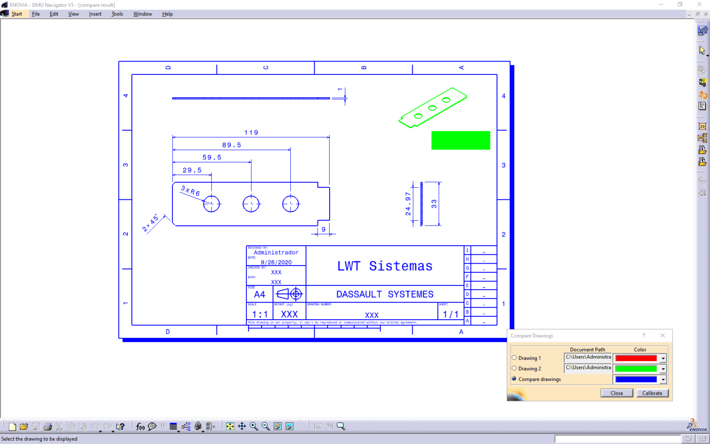Select the Pan tool in the bottom toolbar

(x=242, y=426)
